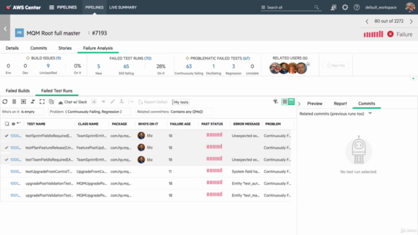Screen dimensions: 418x235
Task: Collapse the left side panel arrow
Action: [5, 28]
